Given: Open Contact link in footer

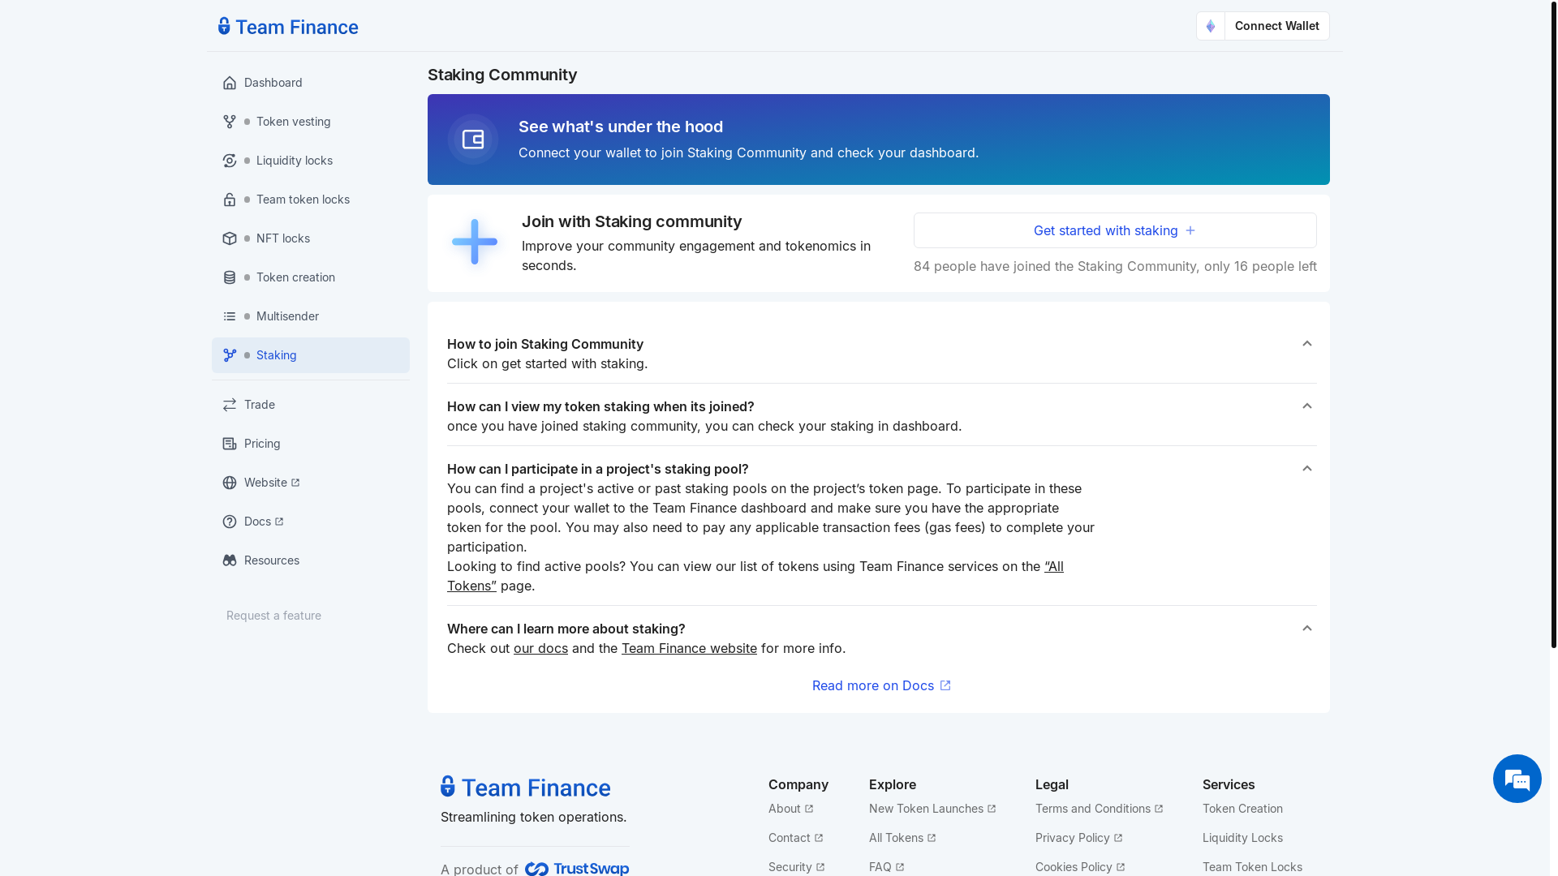Looking at the screenshot, I should (796, 838).
